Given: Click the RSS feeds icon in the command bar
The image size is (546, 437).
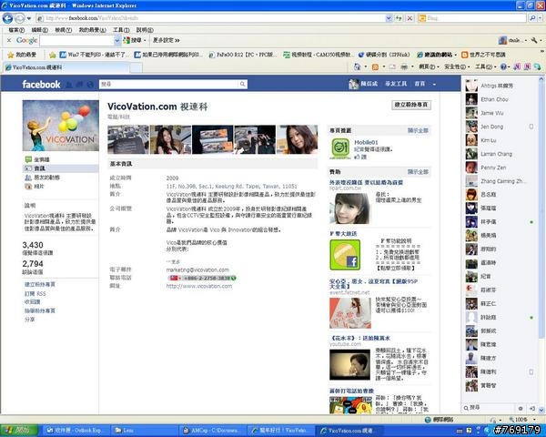Looking at the screenshot, I should coord(375,66).
